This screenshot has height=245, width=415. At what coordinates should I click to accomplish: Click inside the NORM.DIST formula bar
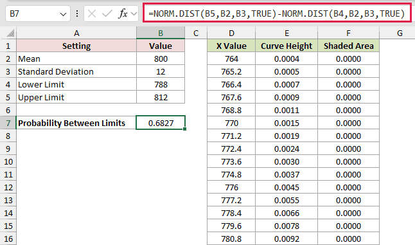click(x=277, y=14)
